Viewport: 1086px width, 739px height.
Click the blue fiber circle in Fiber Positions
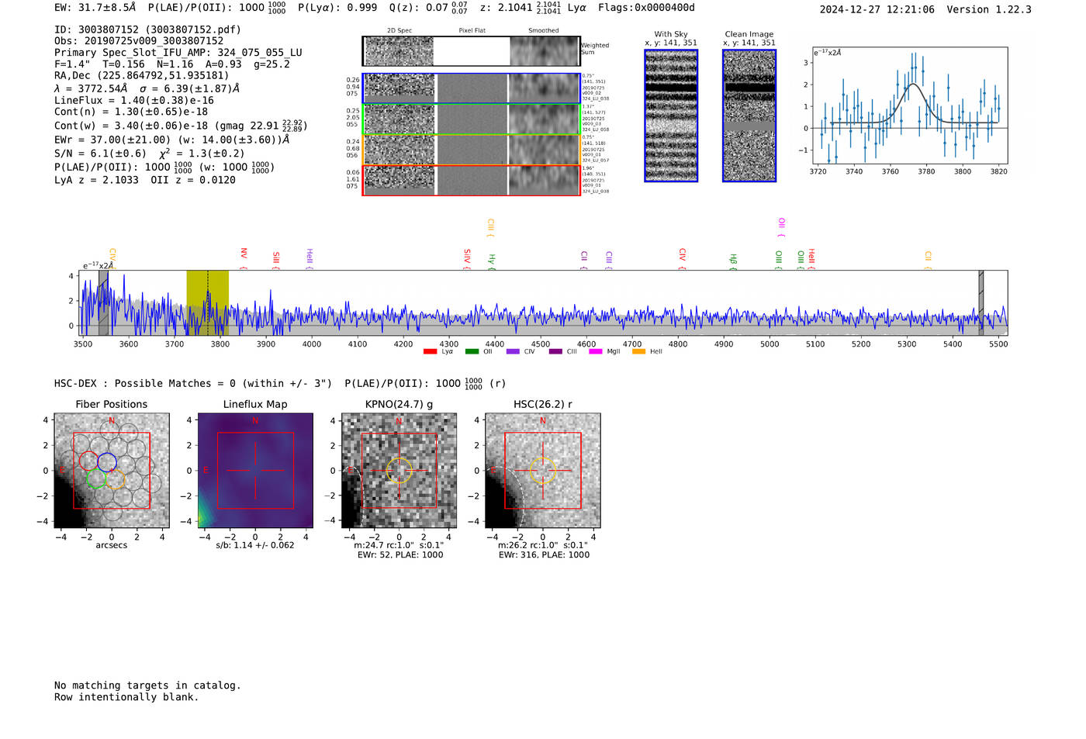pos(107,461)
